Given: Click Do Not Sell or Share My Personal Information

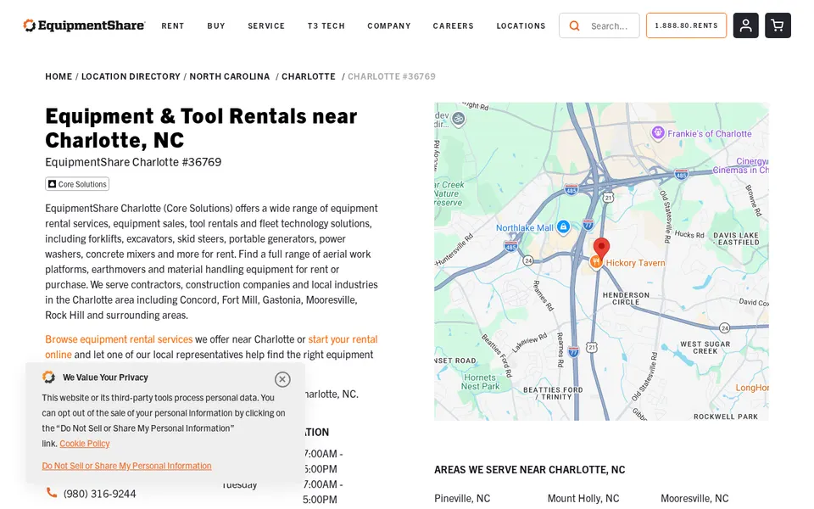Looking at the screenshot, I should click(126, 466).
